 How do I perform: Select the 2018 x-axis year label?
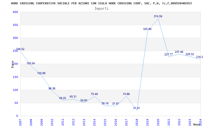tap(137, 122)
